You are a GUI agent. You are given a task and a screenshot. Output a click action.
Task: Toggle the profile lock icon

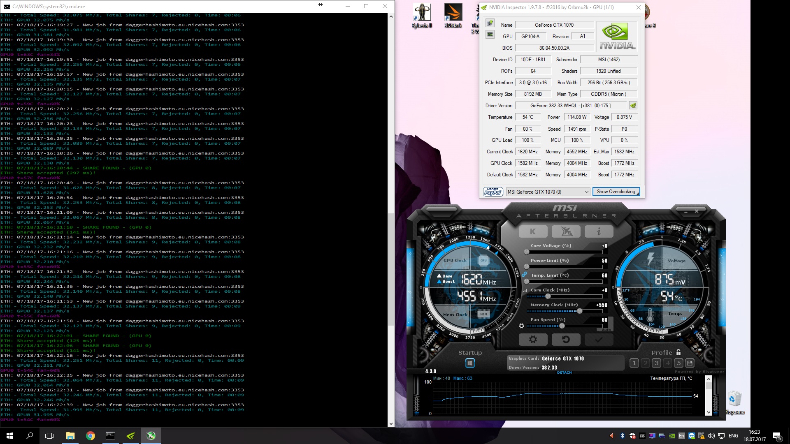tap(678, 352)
